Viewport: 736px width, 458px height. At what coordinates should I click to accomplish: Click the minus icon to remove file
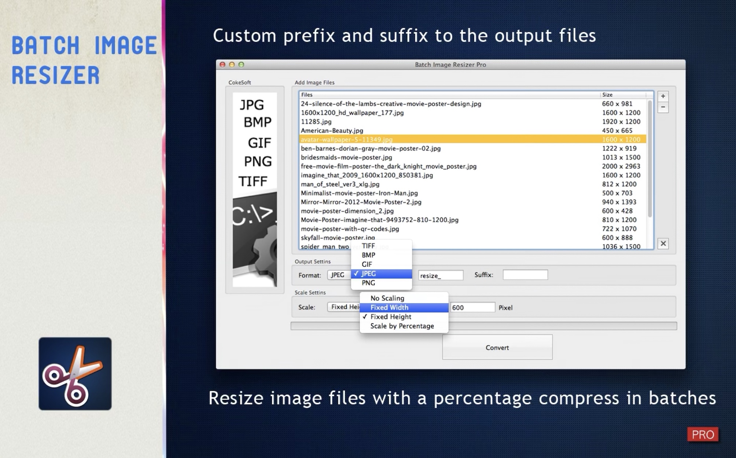coord(663,107)
